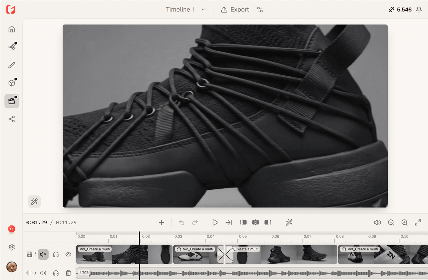Click the magic wand button on preview
Screen dimensions: 428x280
[x=34, y=202]
